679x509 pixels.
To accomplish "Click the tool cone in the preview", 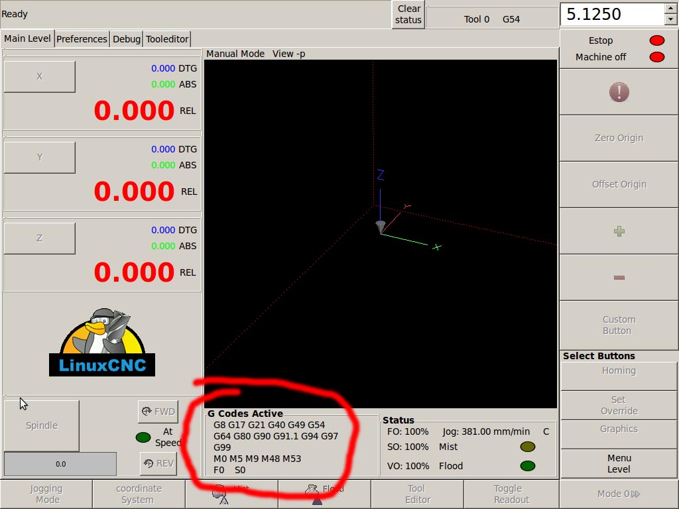I will point(380,227).
